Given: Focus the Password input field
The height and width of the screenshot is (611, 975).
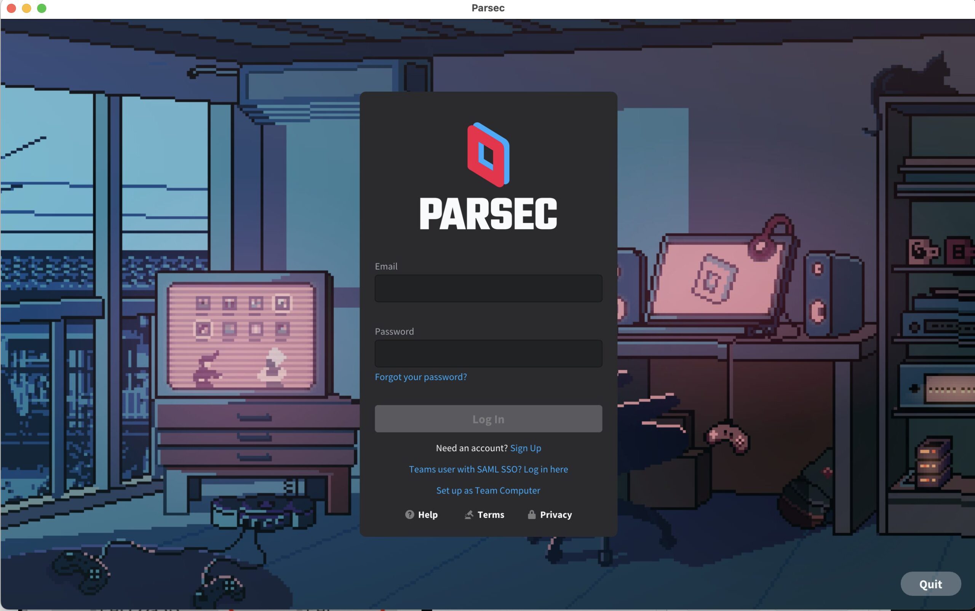Looking at the screenshot, I should click(488, 353).
